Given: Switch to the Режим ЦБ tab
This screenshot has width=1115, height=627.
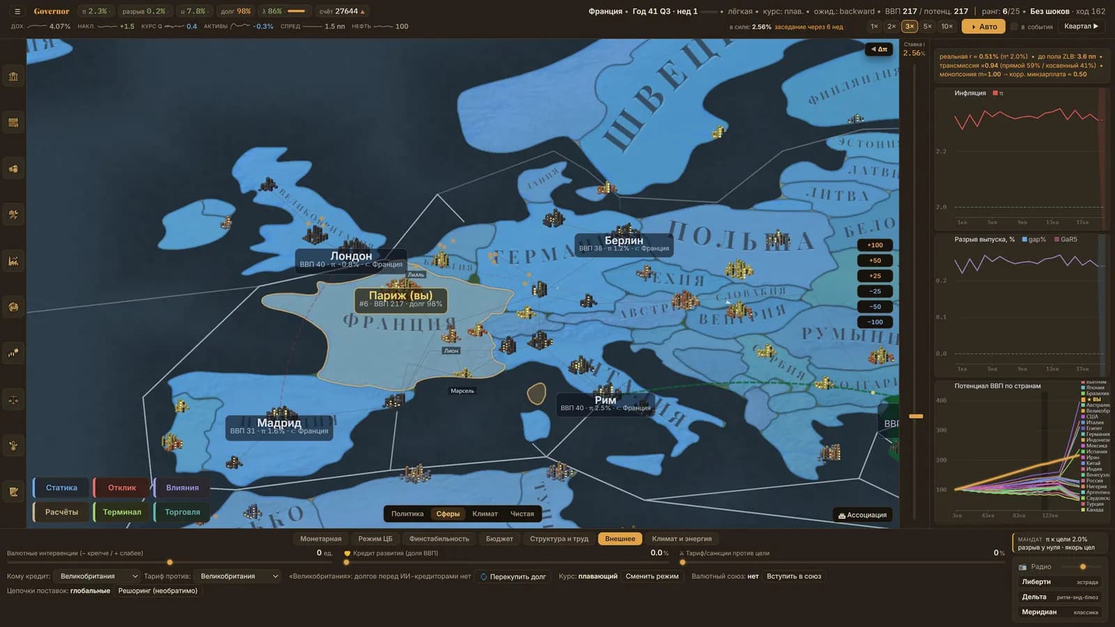Looking at the screenshot, I should (375, 539).
